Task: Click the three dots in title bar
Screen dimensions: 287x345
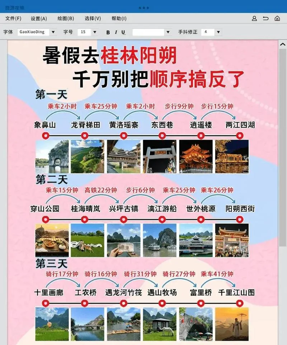Action: pos(144,8)
